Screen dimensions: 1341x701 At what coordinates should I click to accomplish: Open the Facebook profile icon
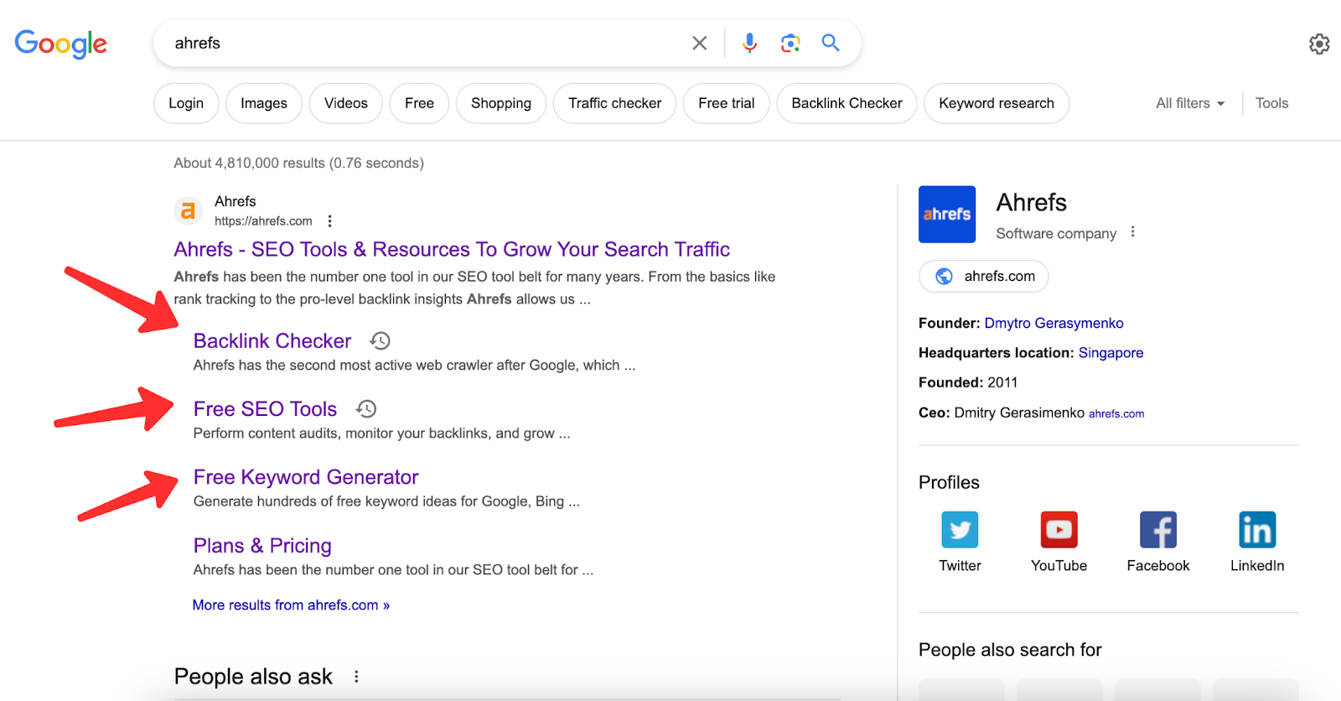[x=1158, y=530]
